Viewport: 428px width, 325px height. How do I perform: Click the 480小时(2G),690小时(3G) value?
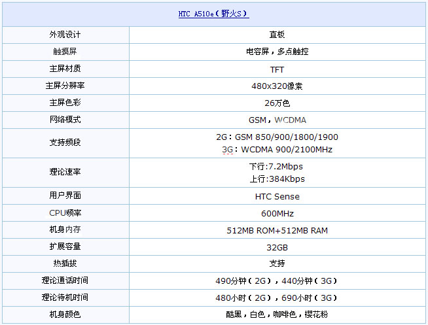[x=277, y=298]
